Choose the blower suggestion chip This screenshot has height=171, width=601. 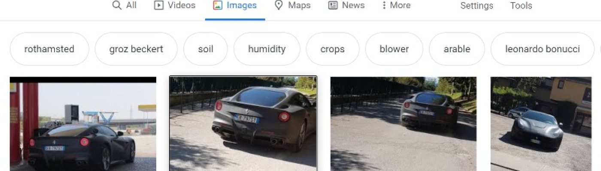pyautogui.click(x=394, y=49)
